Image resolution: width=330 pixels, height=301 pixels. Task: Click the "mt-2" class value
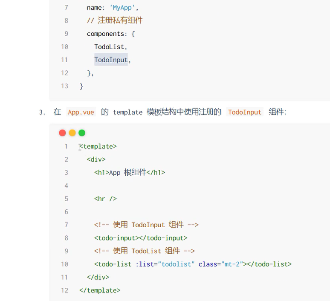[232, 264]
